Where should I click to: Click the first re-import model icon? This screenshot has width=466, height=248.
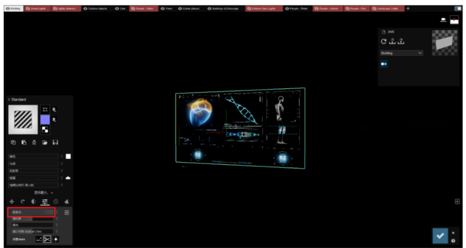[392, 42]
